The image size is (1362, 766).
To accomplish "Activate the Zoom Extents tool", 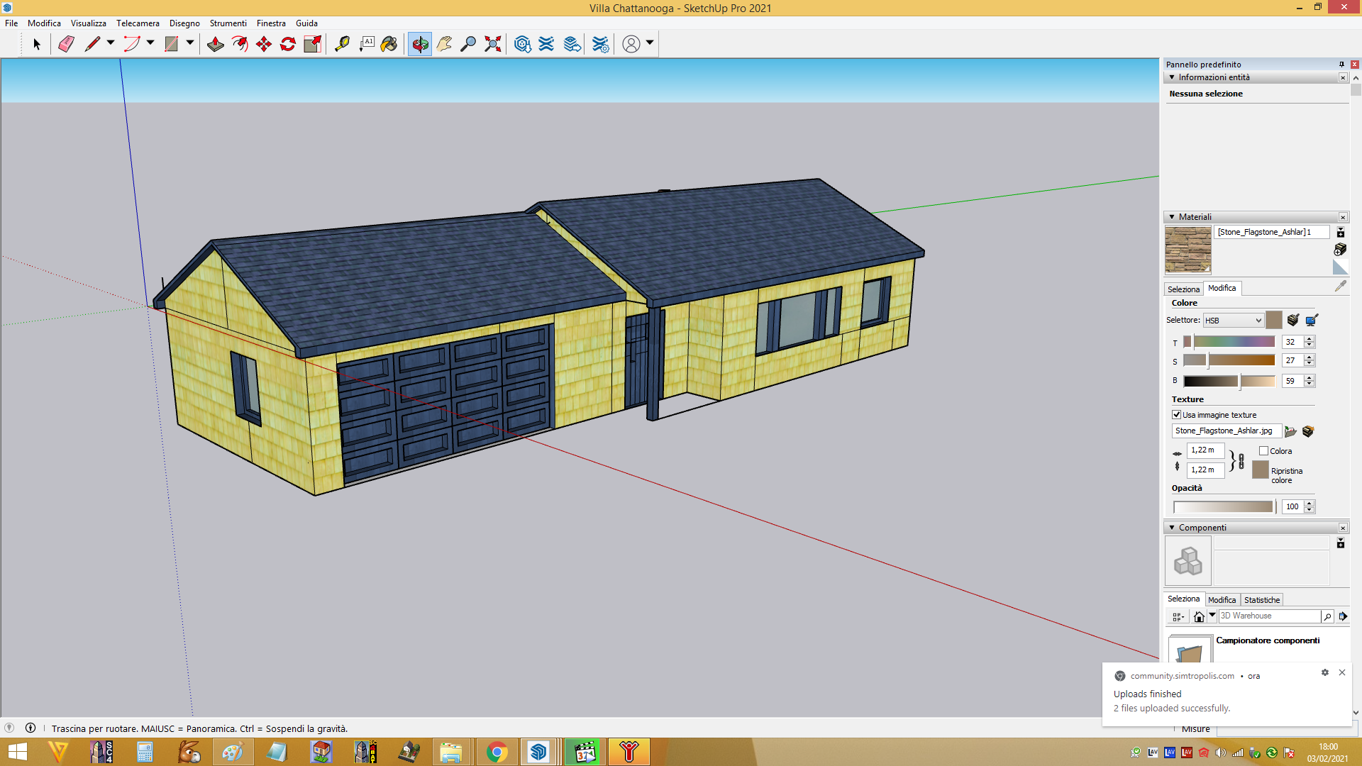I will pyautogui.click(x=493, y=44).
